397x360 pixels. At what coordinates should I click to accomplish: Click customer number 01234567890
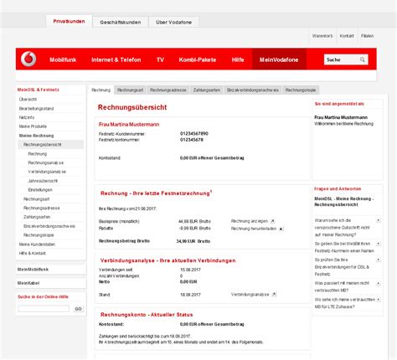tap(194, 133)
